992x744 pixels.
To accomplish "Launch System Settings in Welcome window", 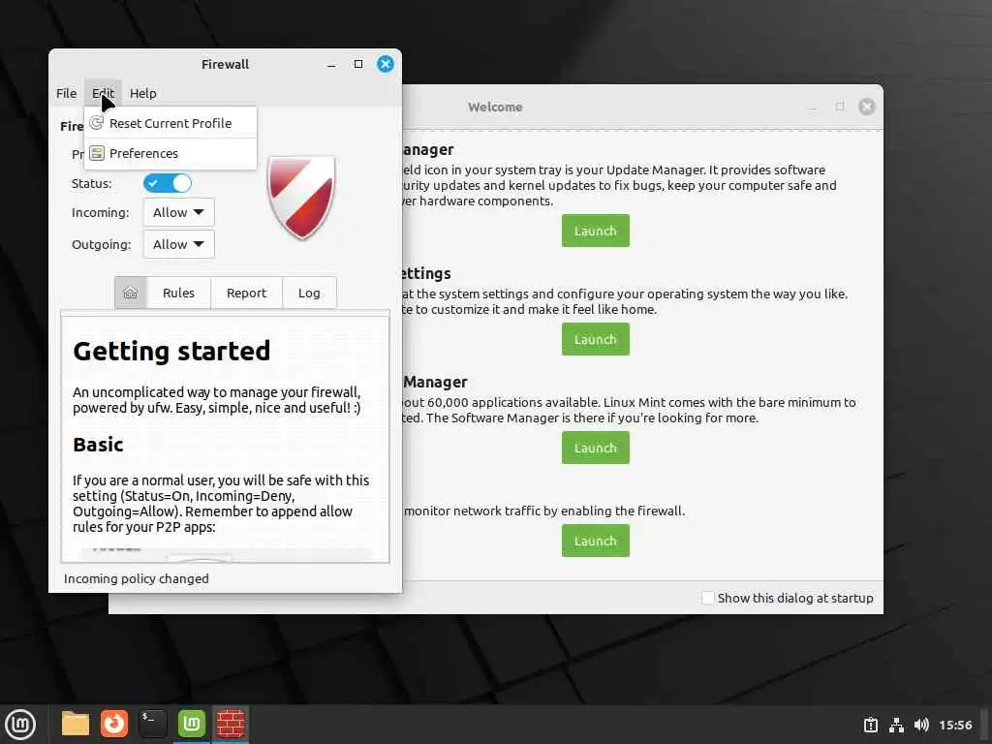I will pyautogui.click(x=596, y=339).
